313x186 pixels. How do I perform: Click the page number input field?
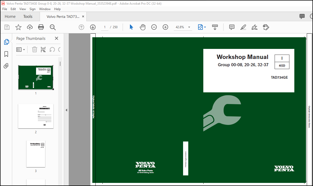pyautogui.click(x=105, y=27)
